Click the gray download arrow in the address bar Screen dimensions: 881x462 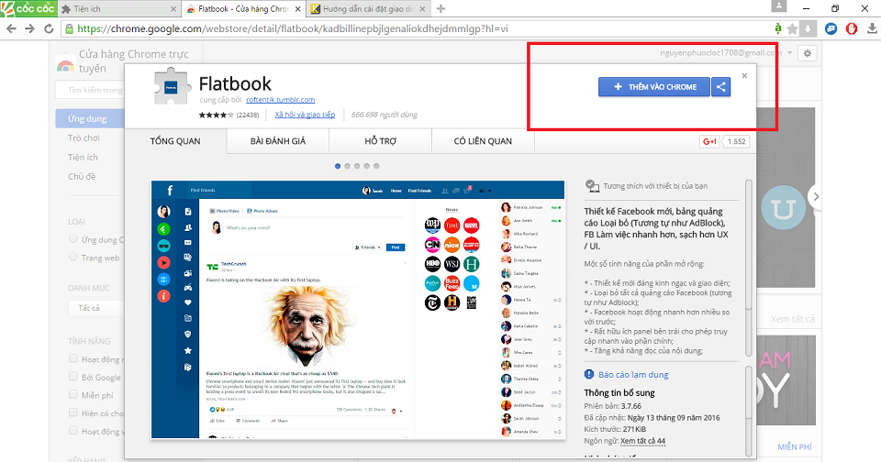pos(808,28)
